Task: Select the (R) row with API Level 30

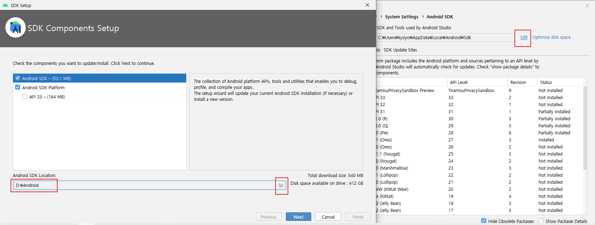Action: click(479, 119)
